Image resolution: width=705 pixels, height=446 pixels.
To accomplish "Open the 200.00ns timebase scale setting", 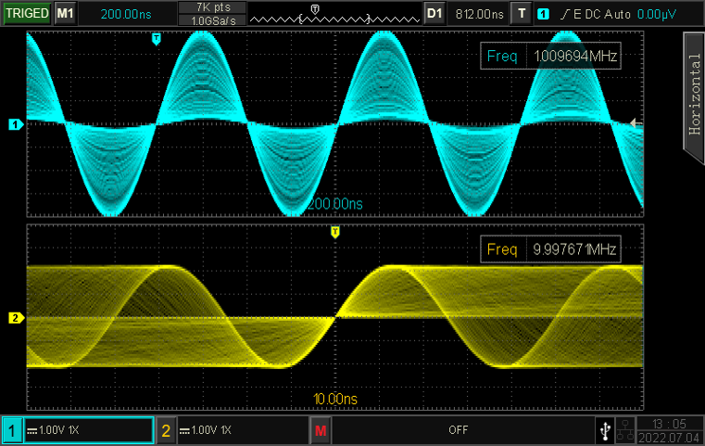I will coord(127,14).
